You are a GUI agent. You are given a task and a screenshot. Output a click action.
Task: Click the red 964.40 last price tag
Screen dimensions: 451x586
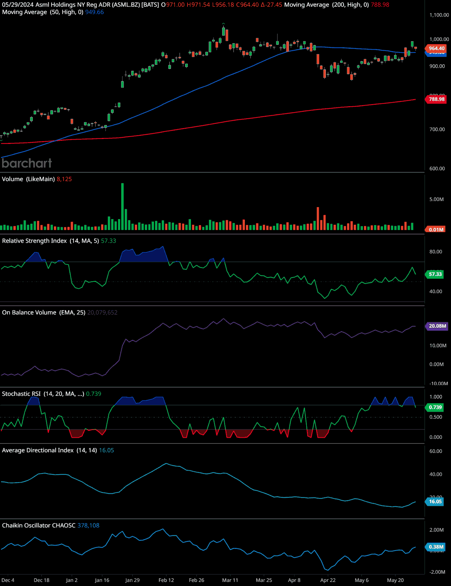[436, 48]
